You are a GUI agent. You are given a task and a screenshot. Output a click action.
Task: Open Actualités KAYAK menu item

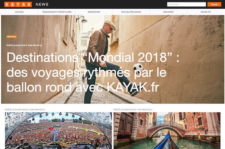pyautogui.click(x=131, y=12)
